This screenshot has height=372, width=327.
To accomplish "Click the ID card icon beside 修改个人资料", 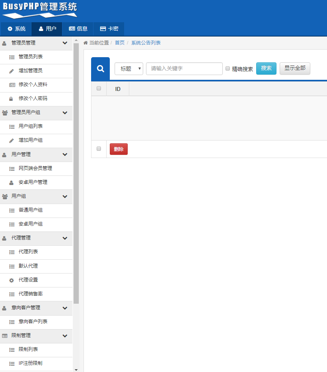I will pyautogui.click(x=12, y=85).
